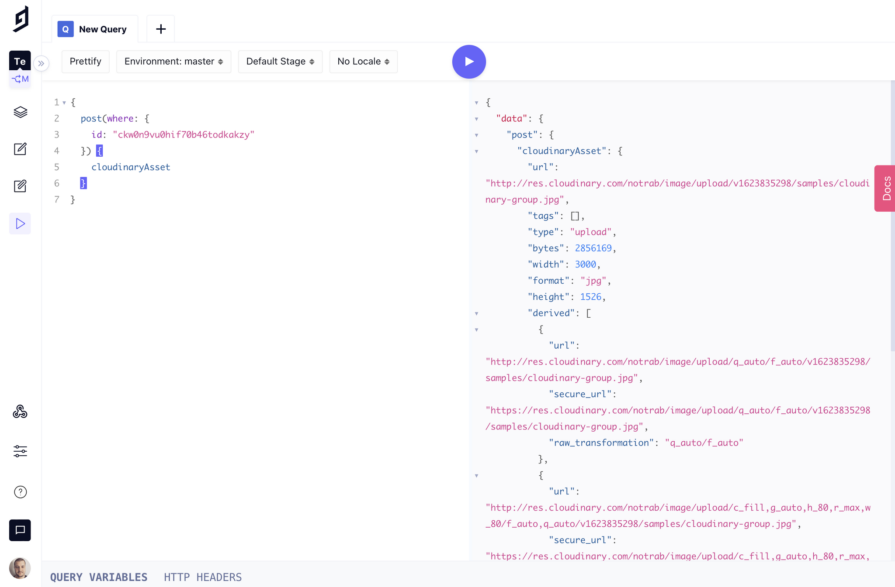Viewport: 895px width, 587px height.
Task: Expand the sidebar with the double chevron
Action: click(x=41, y=63)
